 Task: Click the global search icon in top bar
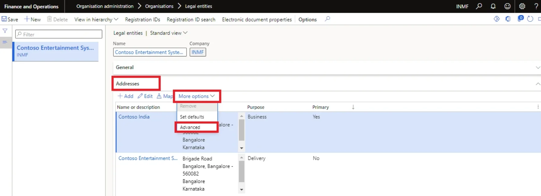[479, 6]
